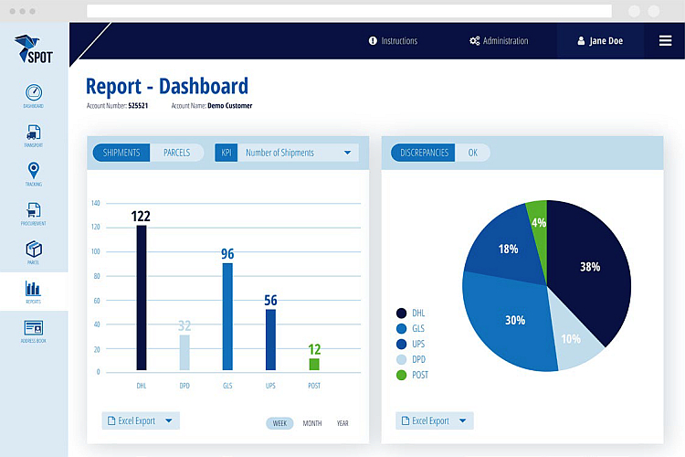Open Excel Export dropdown under pie chart
Viewport: 685px width, 457px height.
435,421
